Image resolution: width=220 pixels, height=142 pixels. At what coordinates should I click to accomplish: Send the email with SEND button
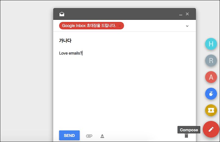pyautogui.click(x=69, y=135)
